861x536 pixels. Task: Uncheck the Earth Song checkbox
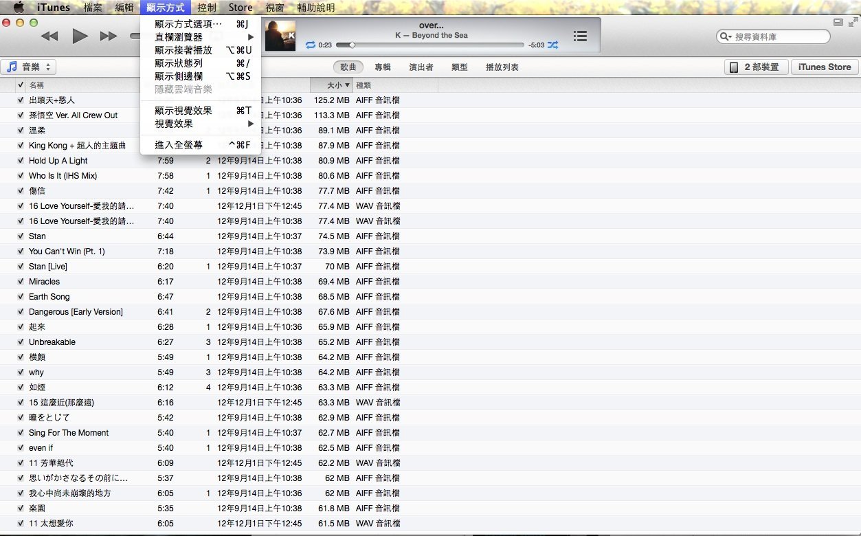(x=21, y=297)
